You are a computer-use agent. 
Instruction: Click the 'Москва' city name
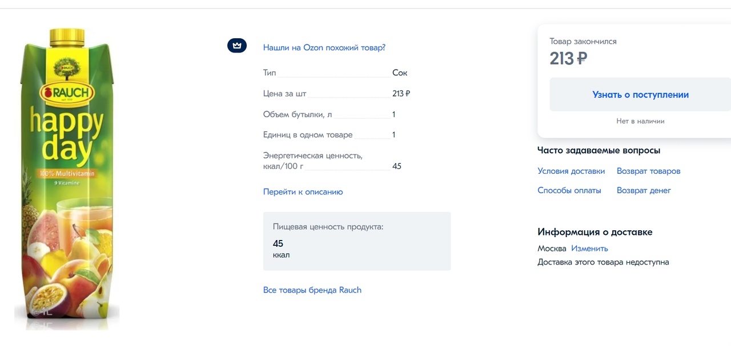click(x=552, y=249)
